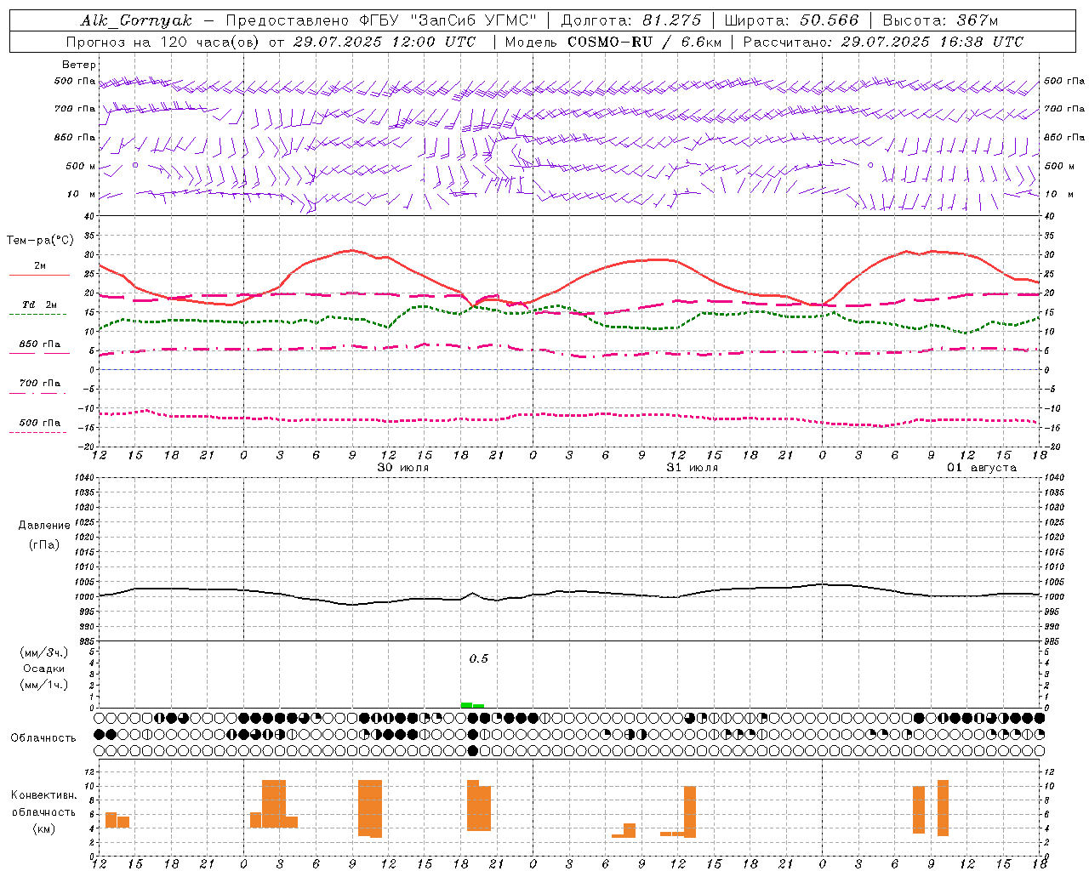Click the '01 августа' date label
The height and width of the screenshot is (871, 1089).
[981, 468]
